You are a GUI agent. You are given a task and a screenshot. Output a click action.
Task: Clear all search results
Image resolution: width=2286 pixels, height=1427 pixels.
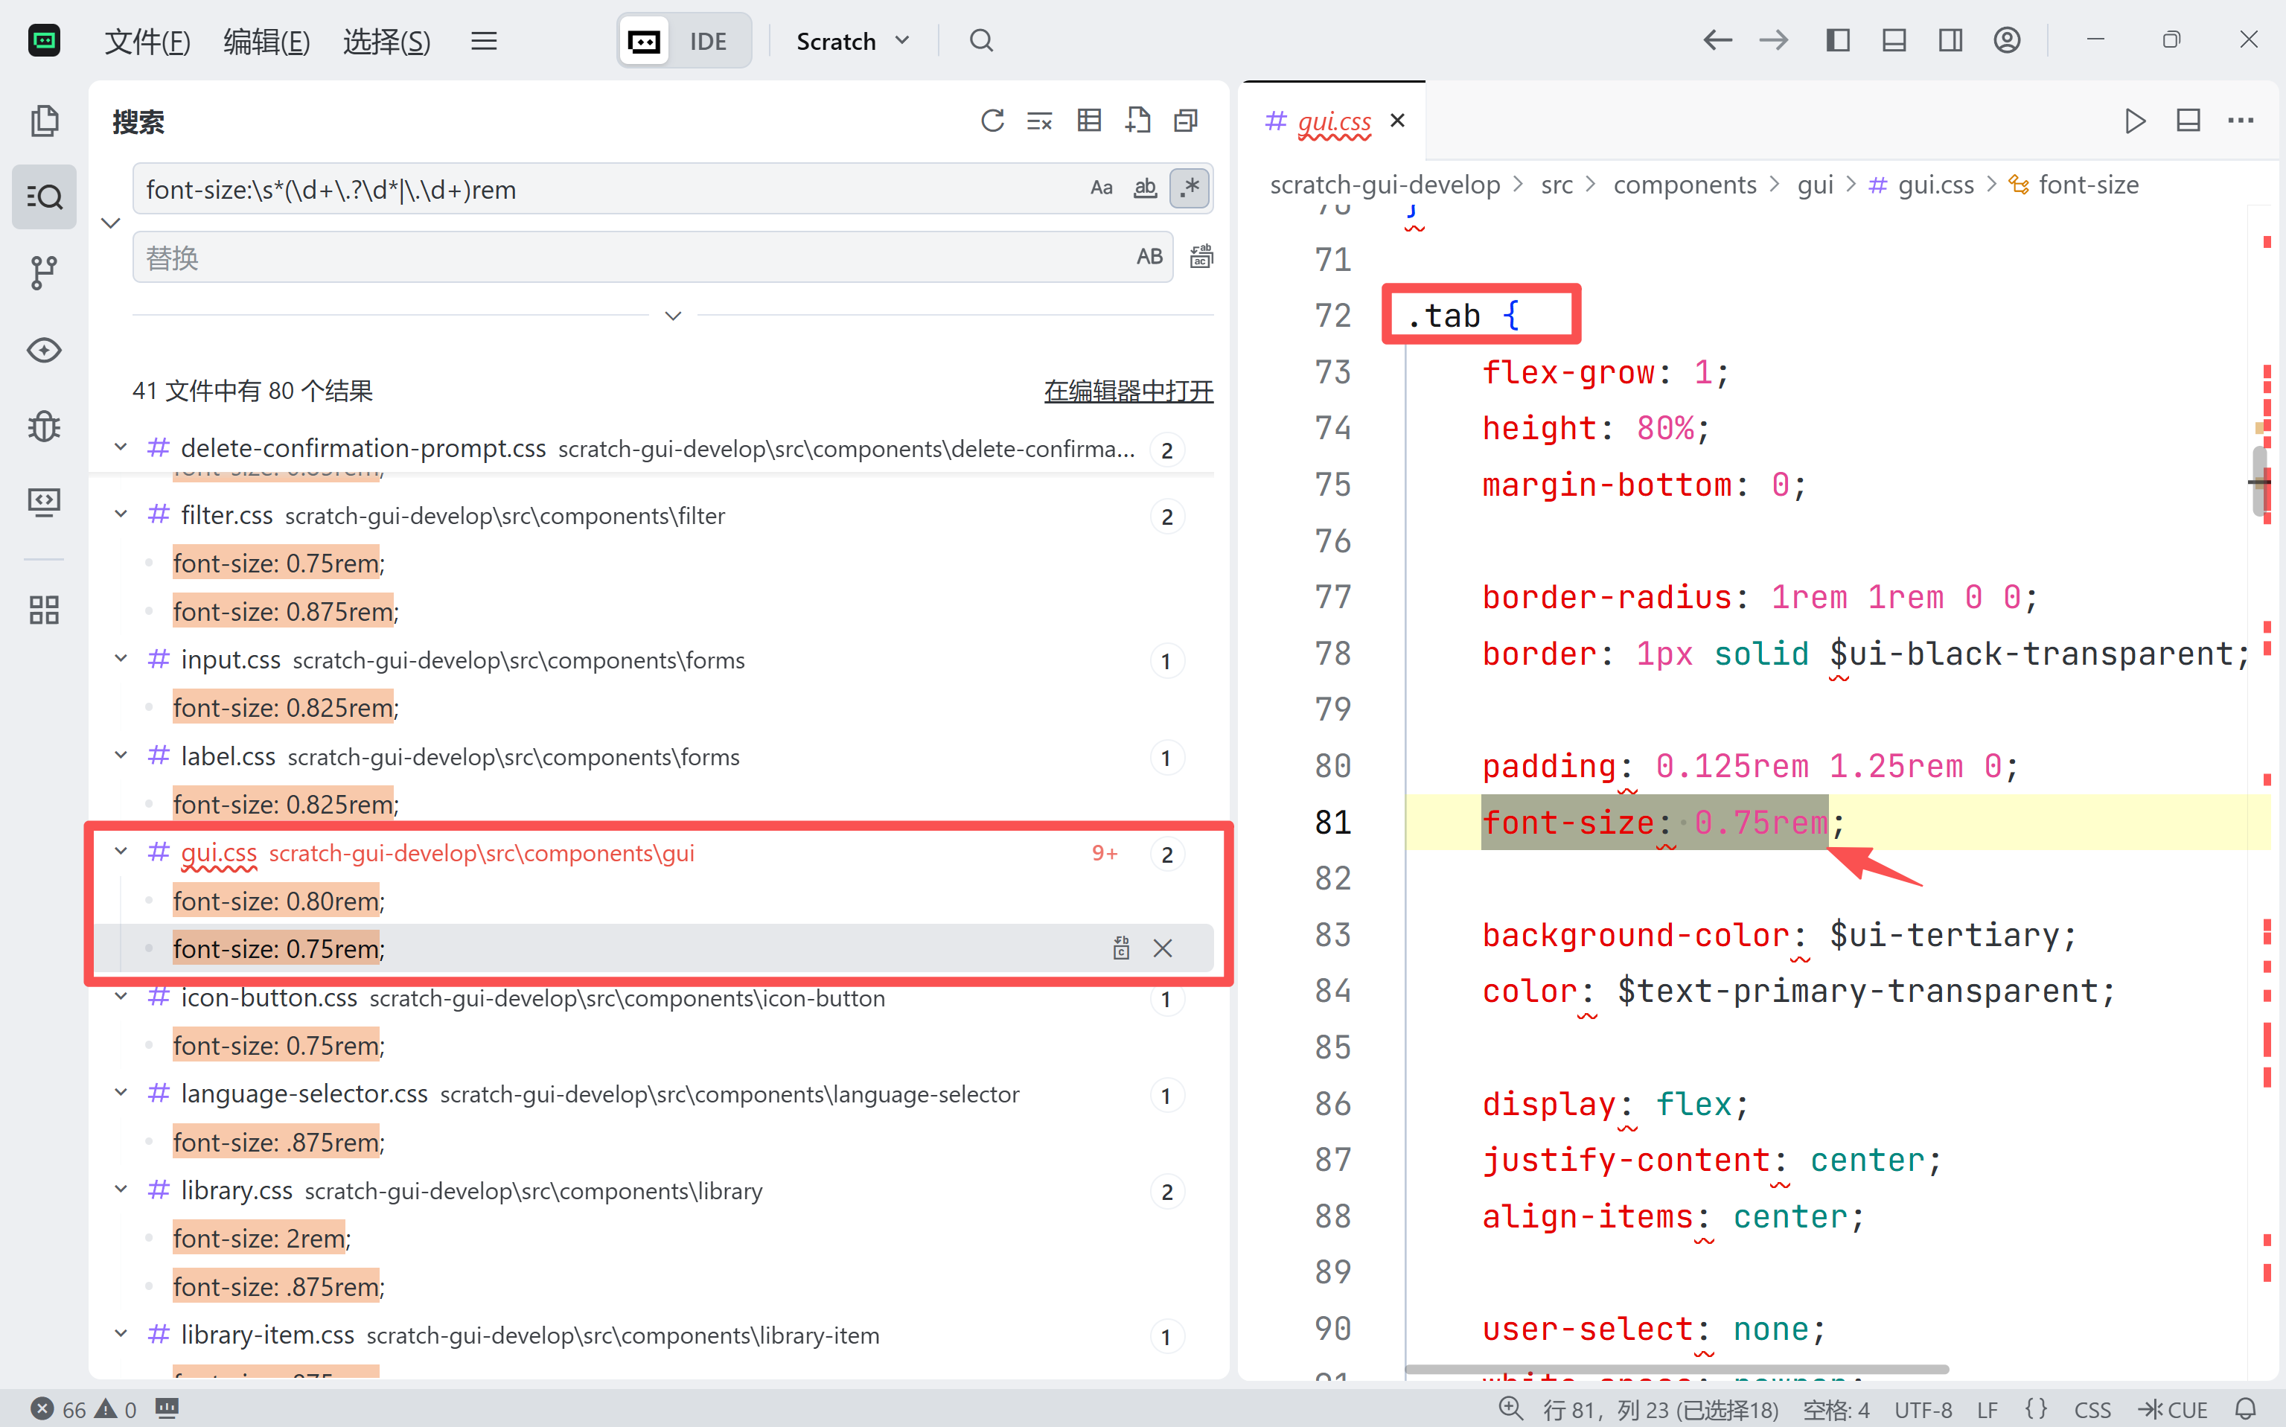pos(1039,121)
